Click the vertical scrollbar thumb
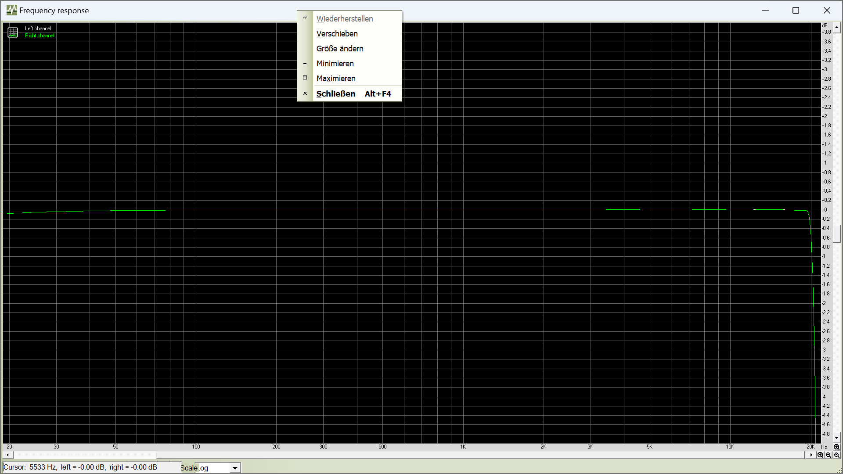843x474 pixels. coord(836,234)
